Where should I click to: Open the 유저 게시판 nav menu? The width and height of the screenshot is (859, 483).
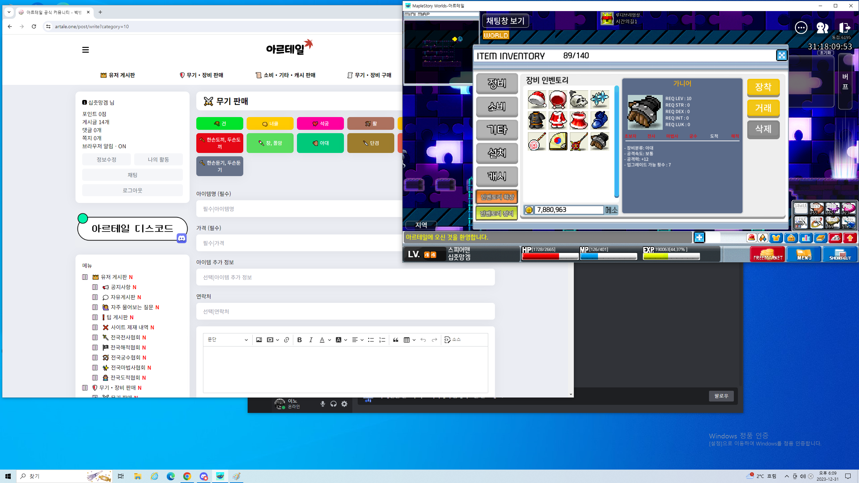[x=117, y=75]
